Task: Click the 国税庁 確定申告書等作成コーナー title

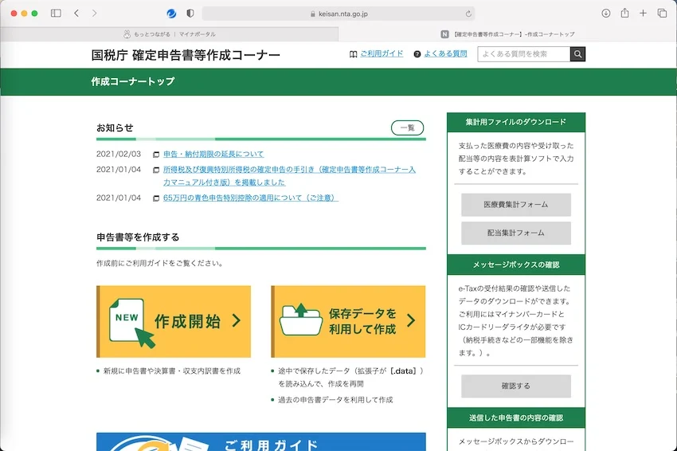Action: point(186,55)
